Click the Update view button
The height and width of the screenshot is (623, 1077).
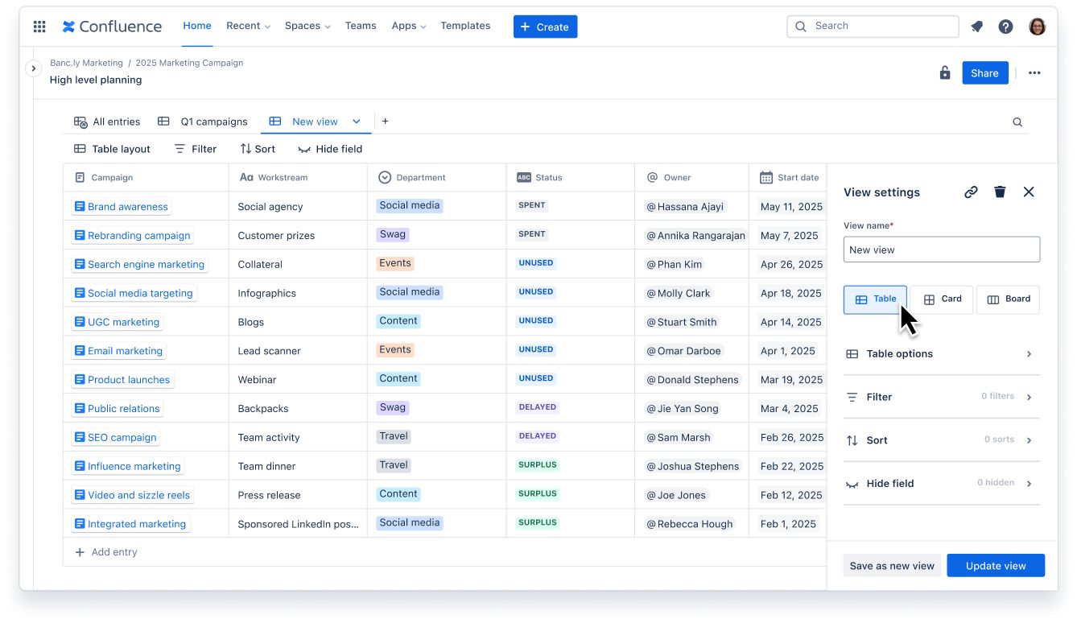(995, 566)
